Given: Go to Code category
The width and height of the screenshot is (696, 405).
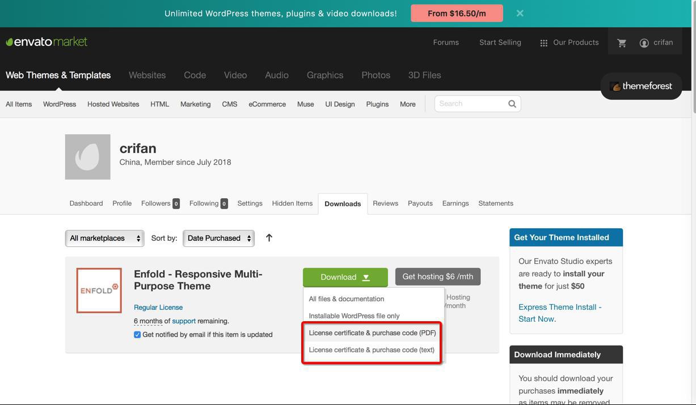Looking at the screenshot, I should click(x=195, y=75).
